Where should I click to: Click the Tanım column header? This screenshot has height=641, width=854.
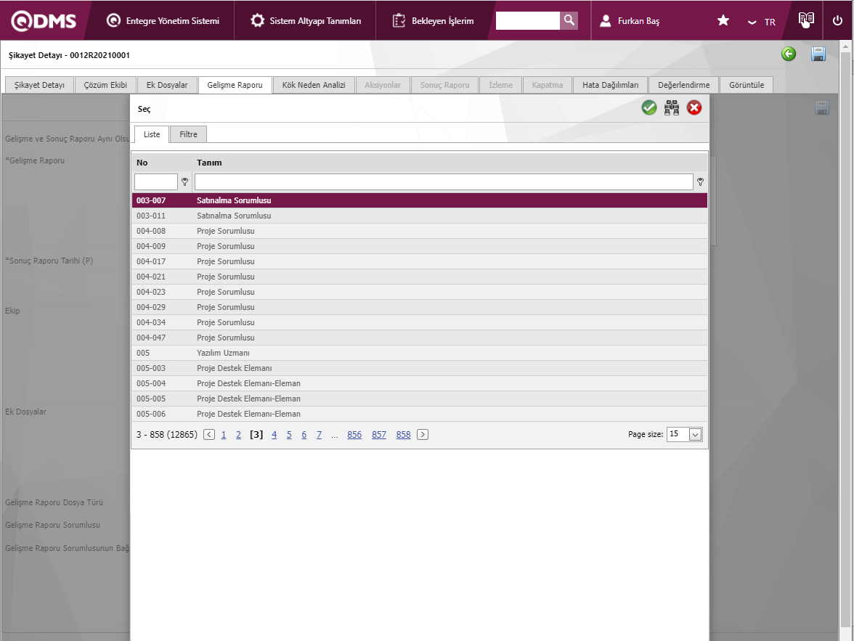(450, 163)
